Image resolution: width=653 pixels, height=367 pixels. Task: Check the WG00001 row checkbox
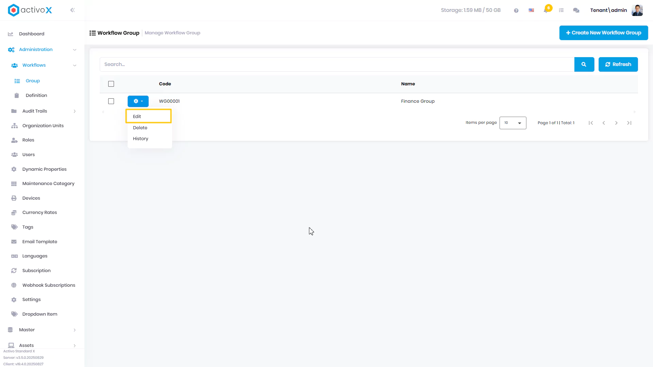pos(111,101)
